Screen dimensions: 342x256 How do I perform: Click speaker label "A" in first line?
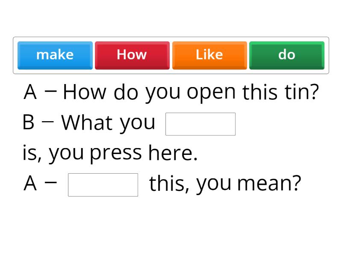29,91
